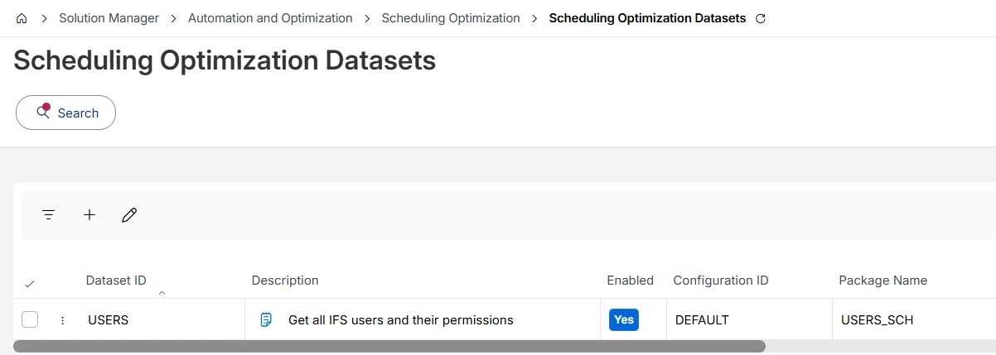Click the Search magnifier button

click(65, 113)
